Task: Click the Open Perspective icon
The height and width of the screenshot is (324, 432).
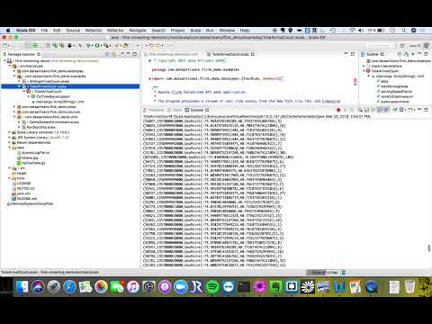Action: [x=402, y=46]
